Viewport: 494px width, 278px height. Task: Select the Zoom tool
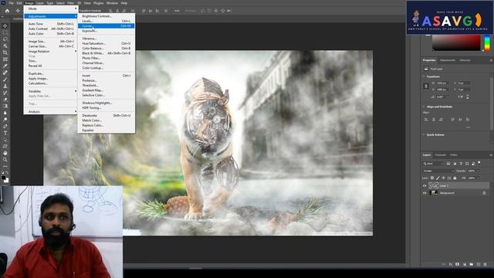pos(5,160)
